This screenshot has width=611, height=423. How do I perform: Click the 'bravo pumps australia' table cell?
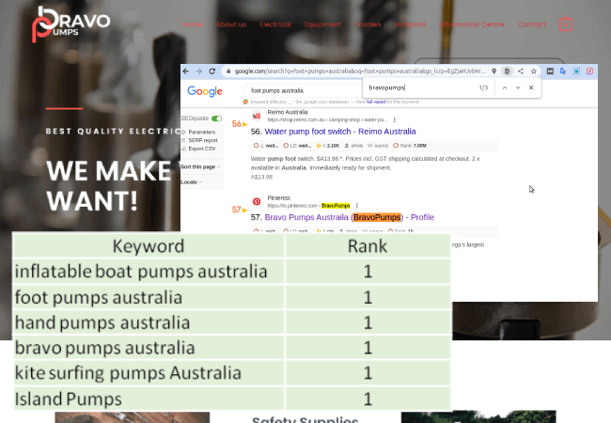coord(149,348)
